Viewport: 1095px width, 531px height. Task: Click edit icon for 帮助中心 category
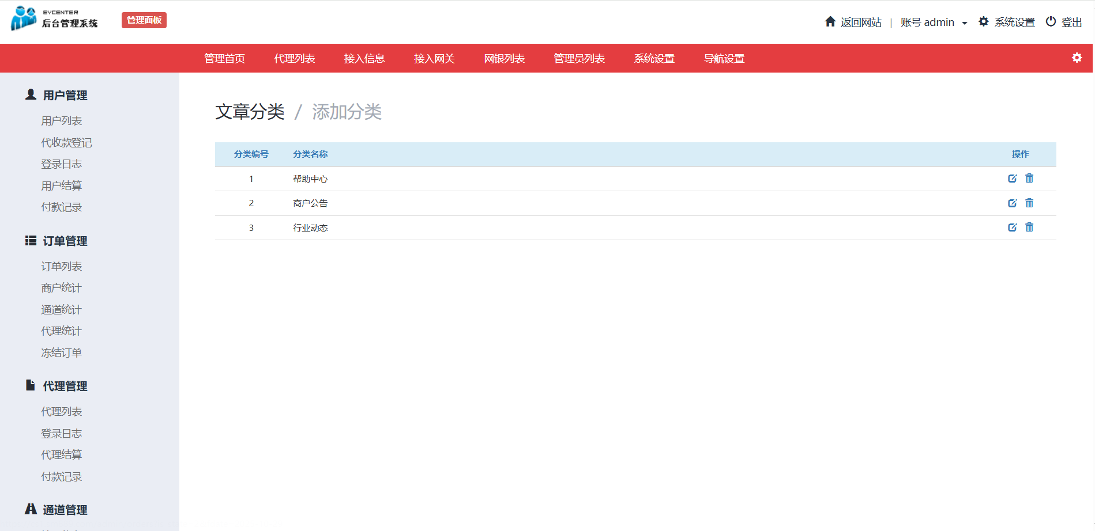(1012, 179)
